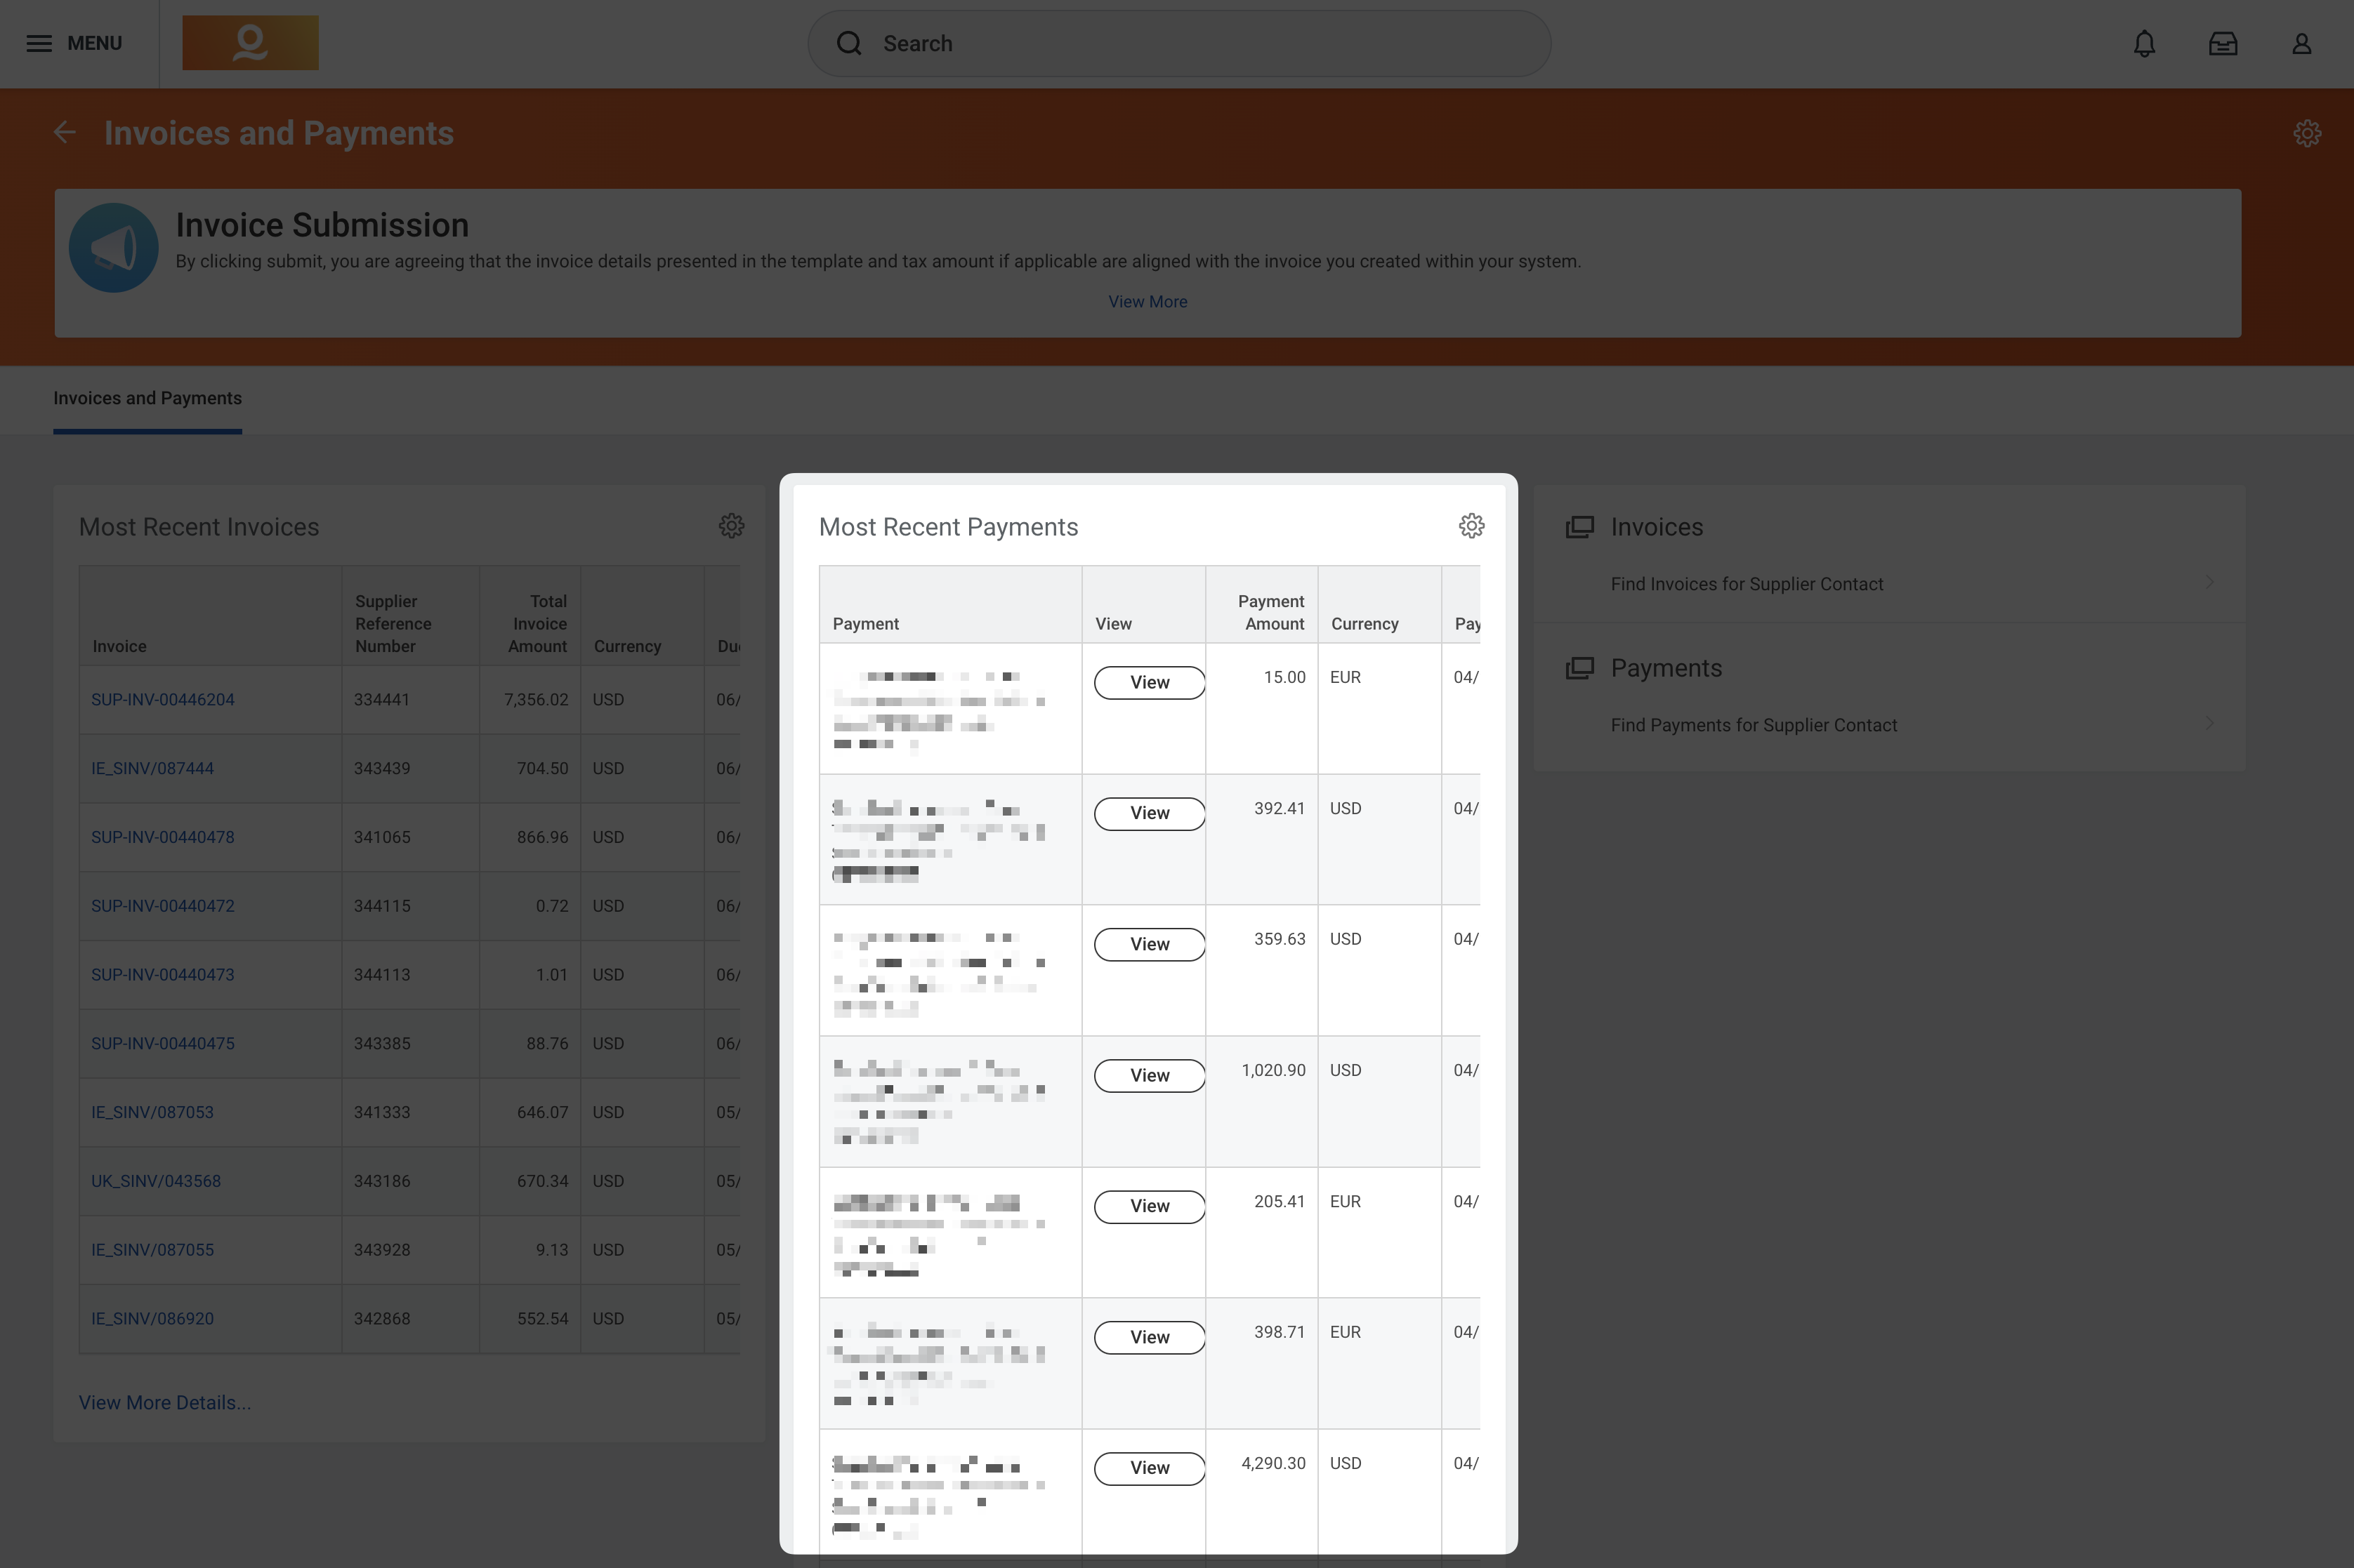Click inside the Search field

point(1100,43)
